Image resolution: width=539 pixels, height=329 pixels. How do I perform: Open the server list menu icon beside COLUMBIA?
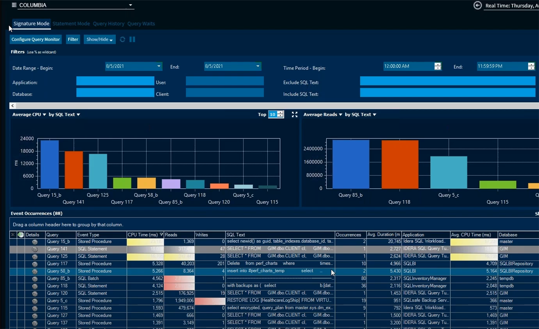point(14,5)
